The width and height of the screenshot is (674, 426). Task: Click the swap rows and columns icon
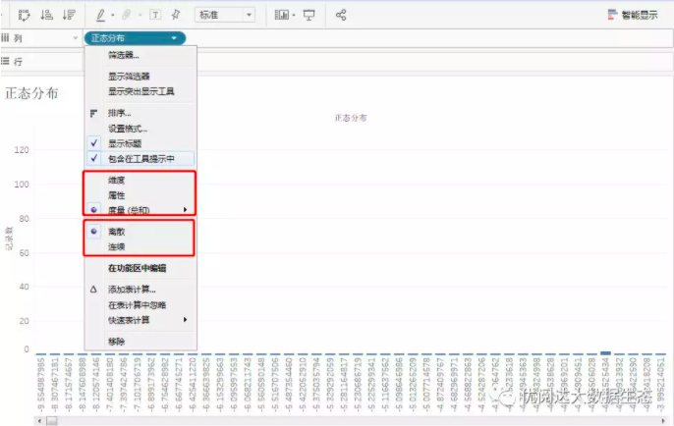coord(25,15)
